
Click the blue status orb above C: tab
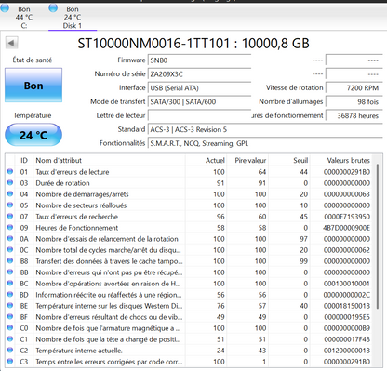(x=5, y=7)
